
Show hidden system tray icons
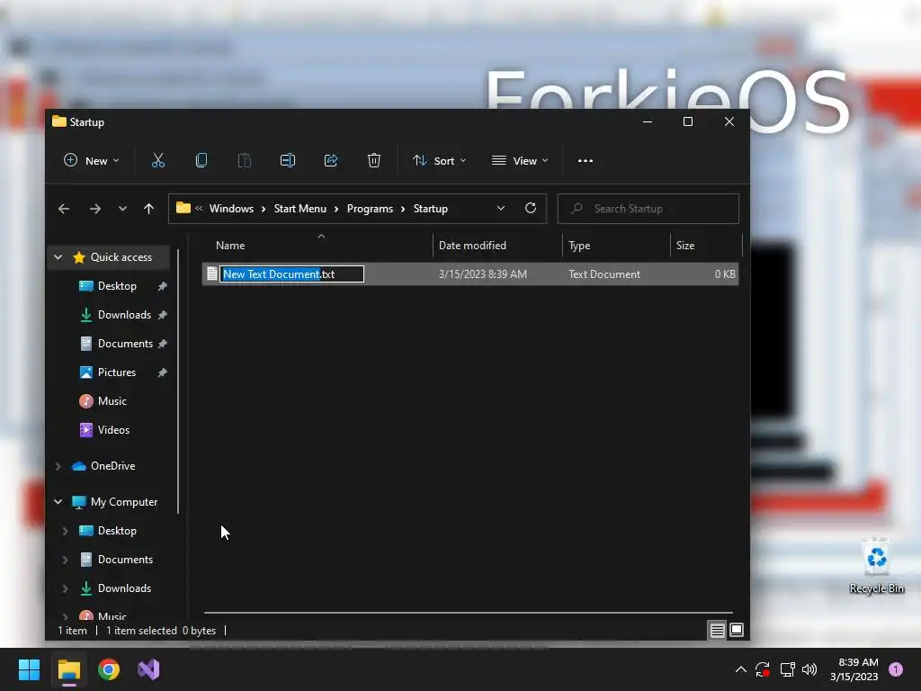point(741,669)
